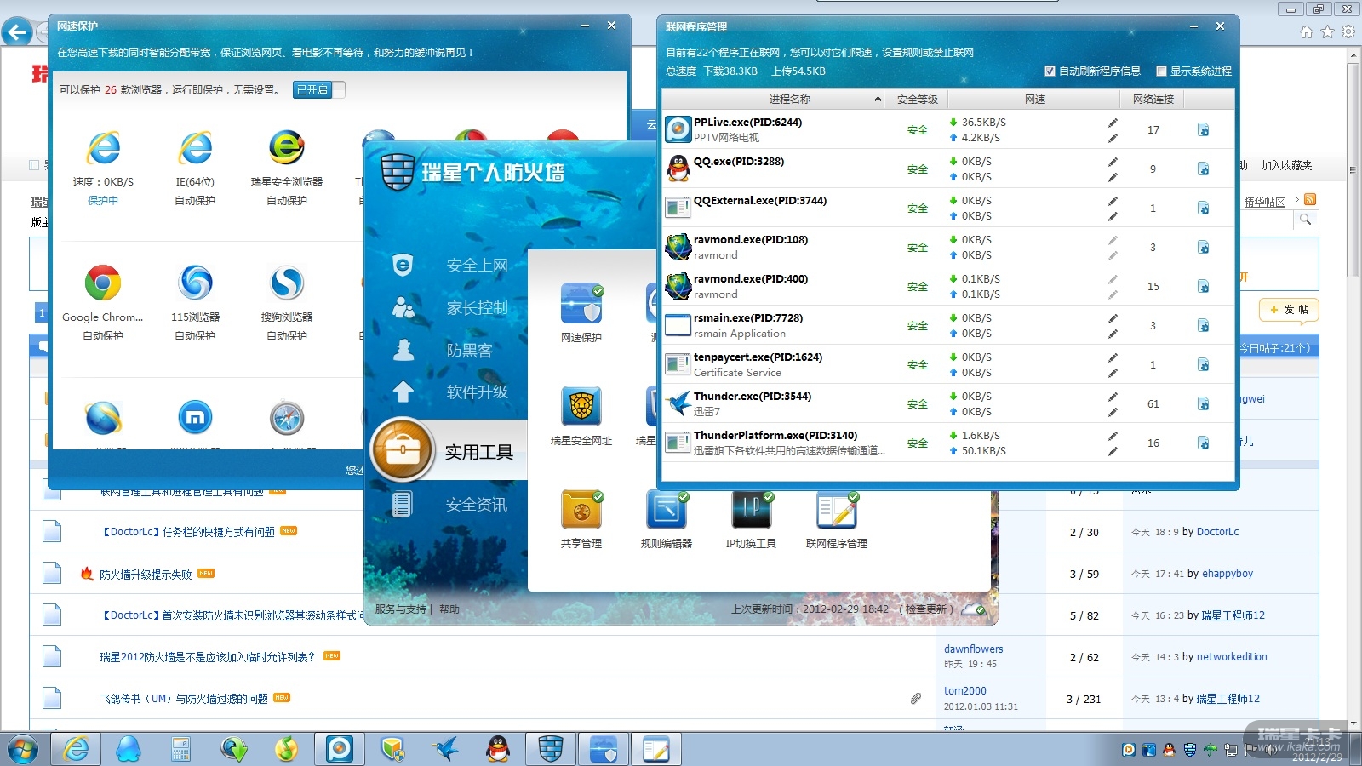Open thread 飞鸽传书(UM)与防火墙过滤的问题
Viewport: 1362px width, 766px height.
[x=184, y=699]
